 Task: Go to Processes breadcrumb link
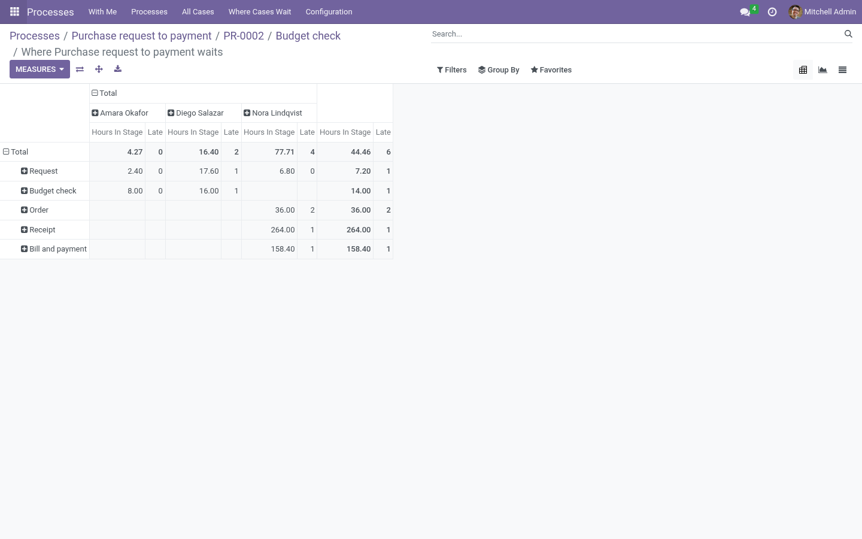[x=35, y=36]
